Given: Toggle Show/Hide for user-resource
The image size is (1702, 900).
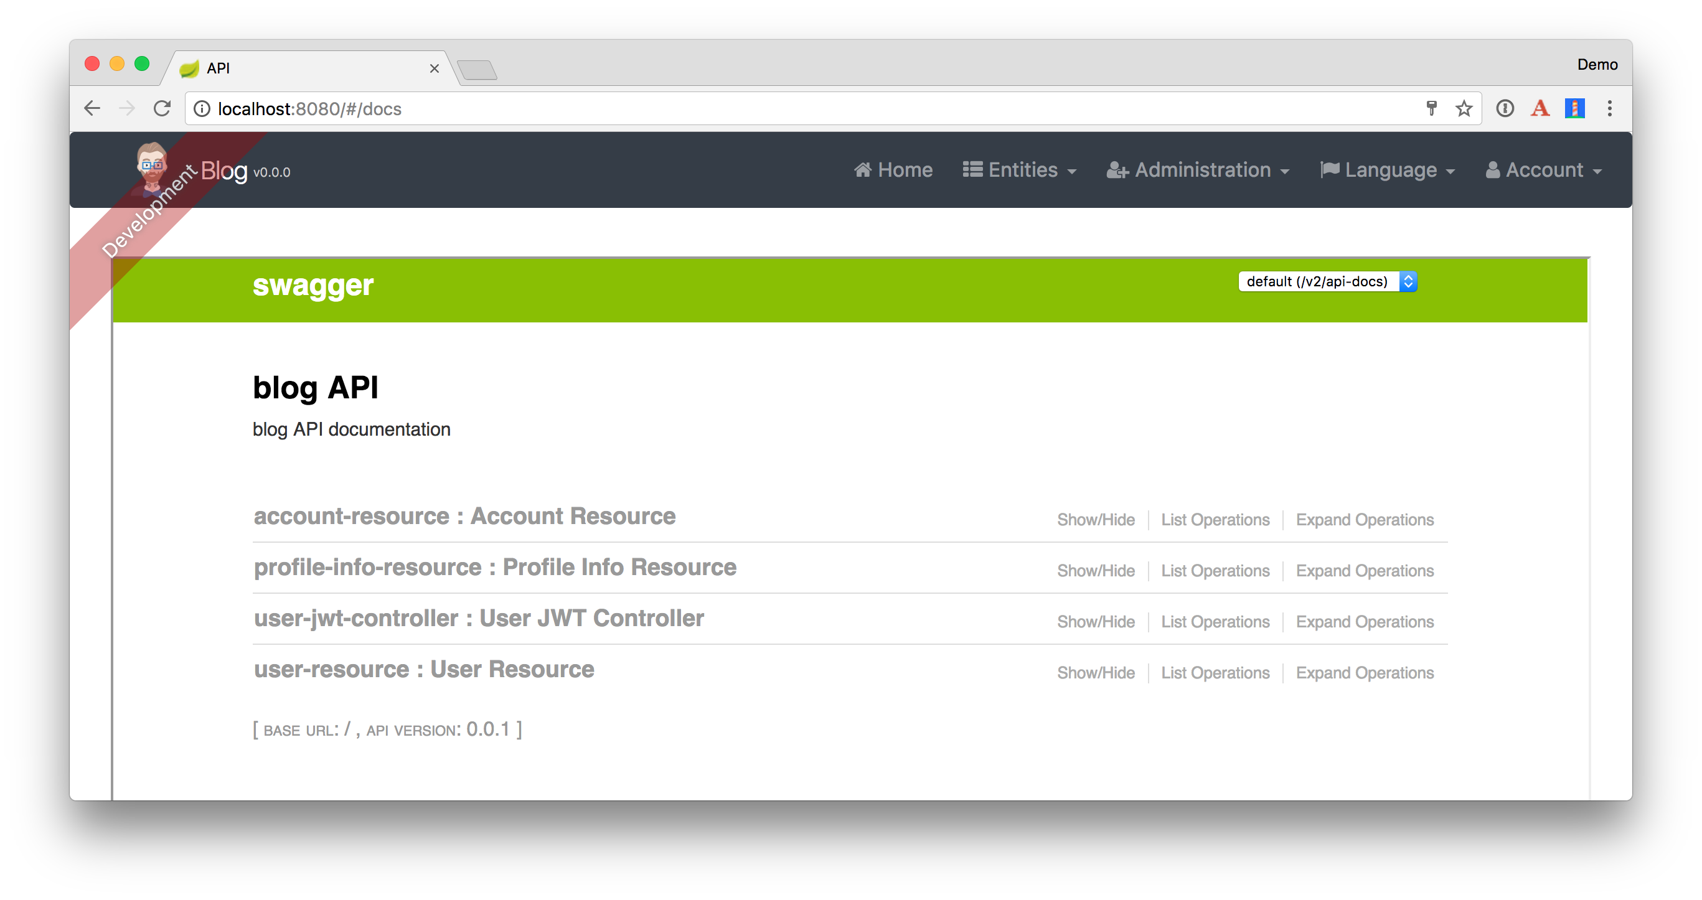Looking at the screenshot, I should coord(1096,673).
